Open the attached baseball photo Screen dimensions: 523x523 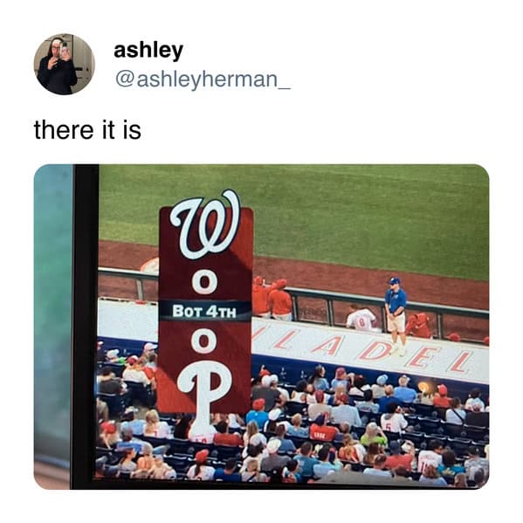pyautogui.click(x=262, y=327)
